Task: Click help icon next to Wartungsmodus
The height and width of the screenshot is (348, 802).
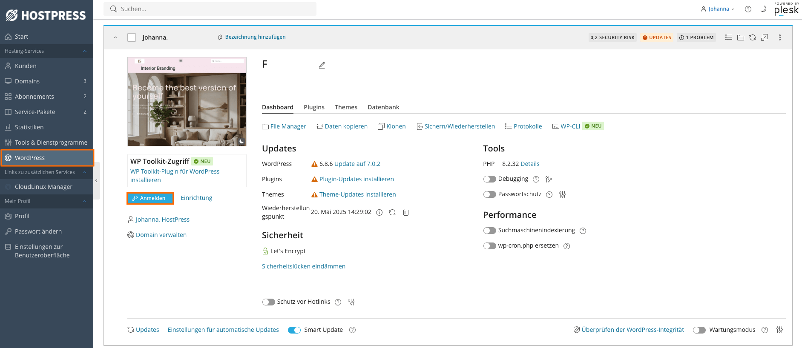Action: [765, 330]
